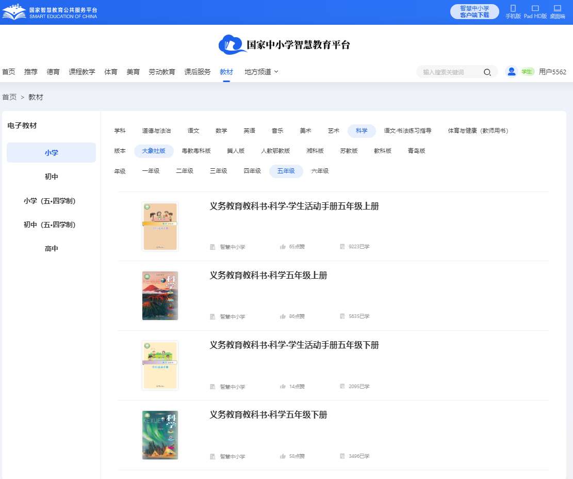Select grade 三年级
The image size is (573, 479).
tap(218, 171)
